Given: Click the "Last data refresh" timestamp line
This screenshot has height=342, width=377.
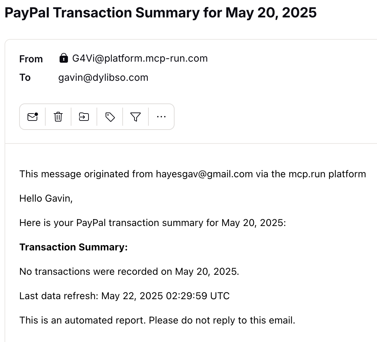Looking at the screenshot, I should (x=124, y=296).
